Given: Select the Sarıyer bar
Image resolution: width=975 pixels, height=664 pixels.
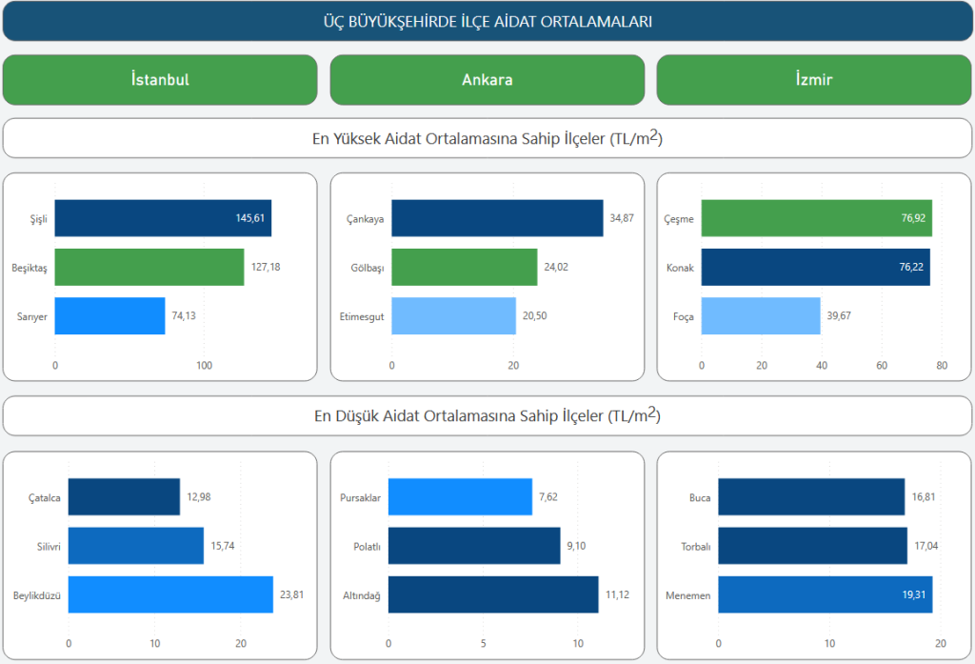Looking at the screenshot, I should point(109,316).
